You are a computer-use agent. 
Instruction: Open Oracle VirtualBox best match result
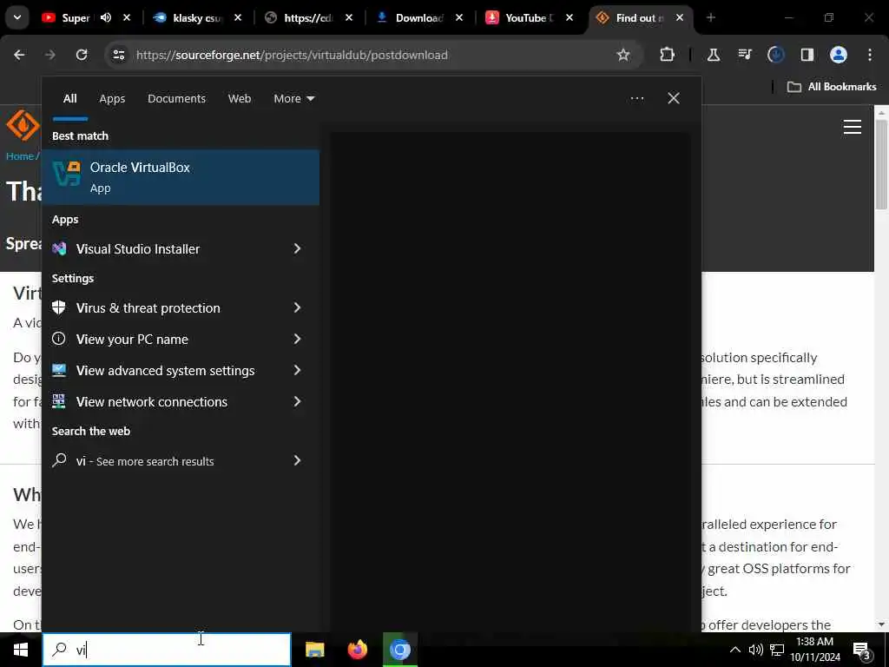pyautogui.click(x=181, y=177)
